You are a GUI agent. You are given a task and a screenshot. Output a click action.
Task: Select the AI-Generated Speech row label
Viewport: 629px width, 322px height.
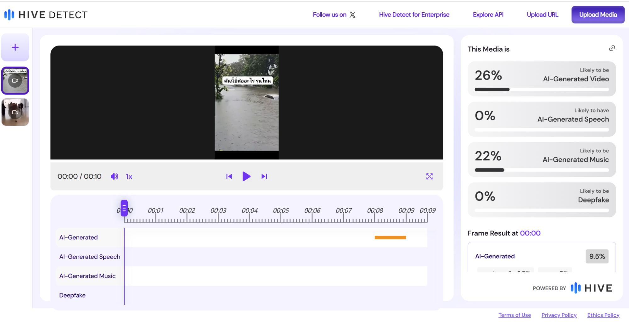90,257
